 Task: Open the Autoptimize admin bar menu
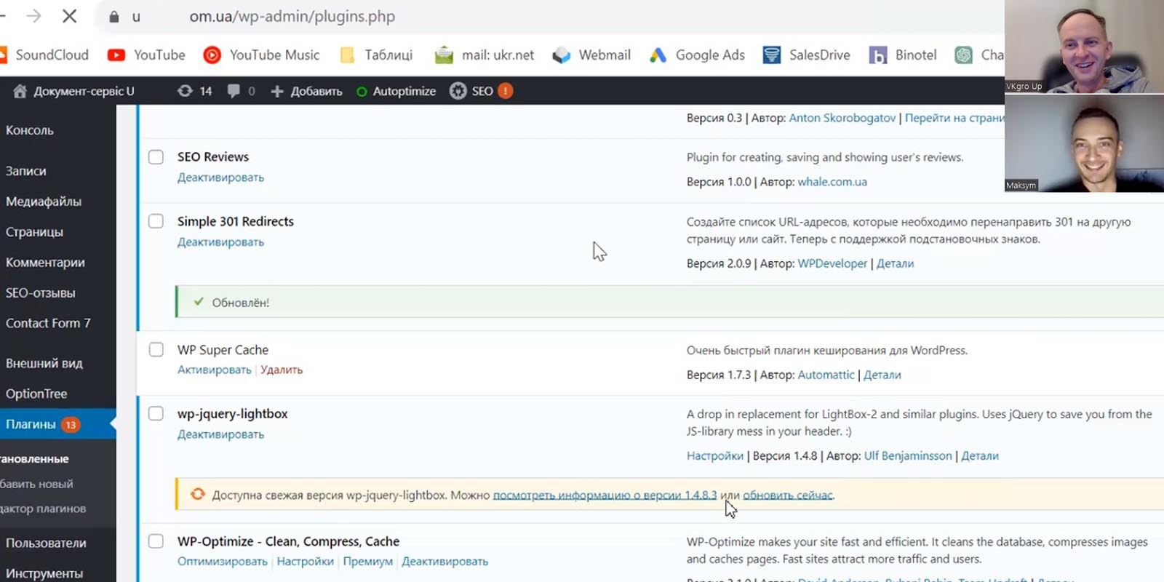[396, 91]
